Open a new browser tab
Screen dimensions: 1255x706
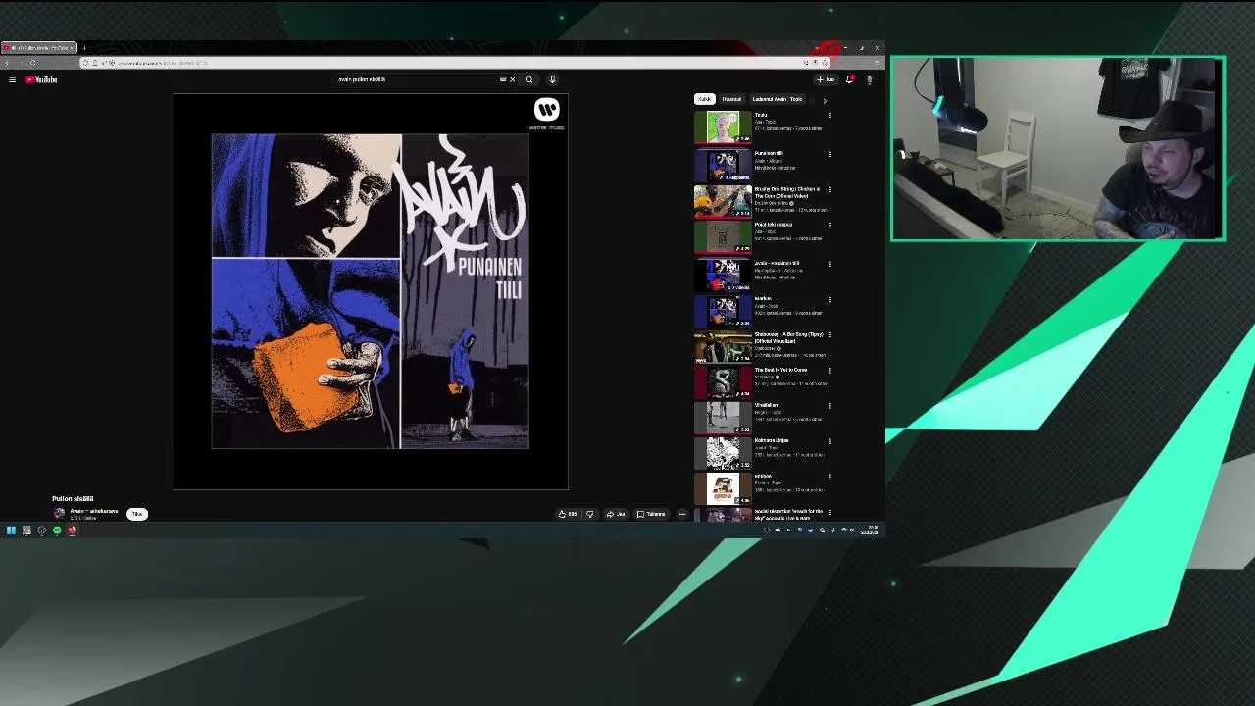point(84,47)
